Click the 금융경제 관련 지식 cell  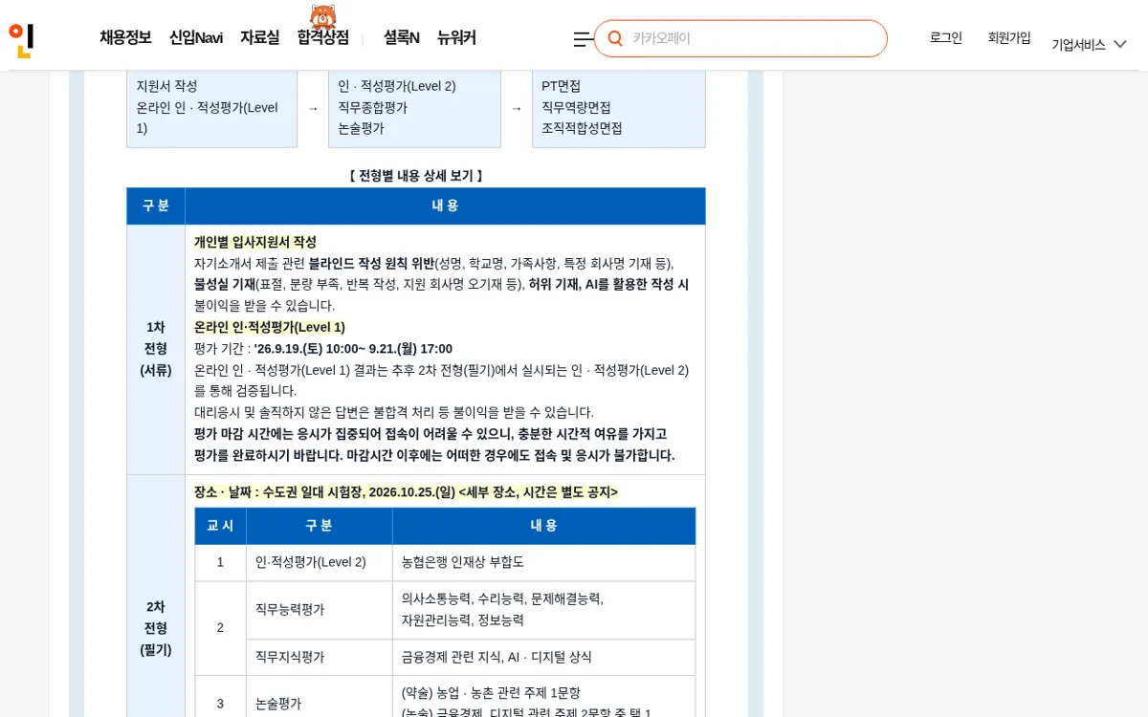[x=543, y=657]
